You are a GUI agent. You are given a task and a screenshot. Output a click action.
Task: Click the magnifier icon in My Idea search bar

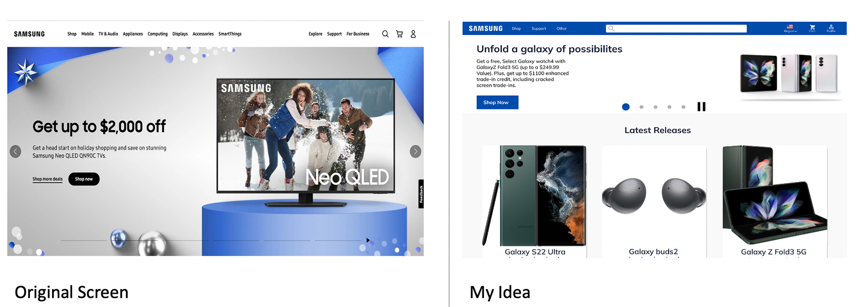[x=611, y=29]
